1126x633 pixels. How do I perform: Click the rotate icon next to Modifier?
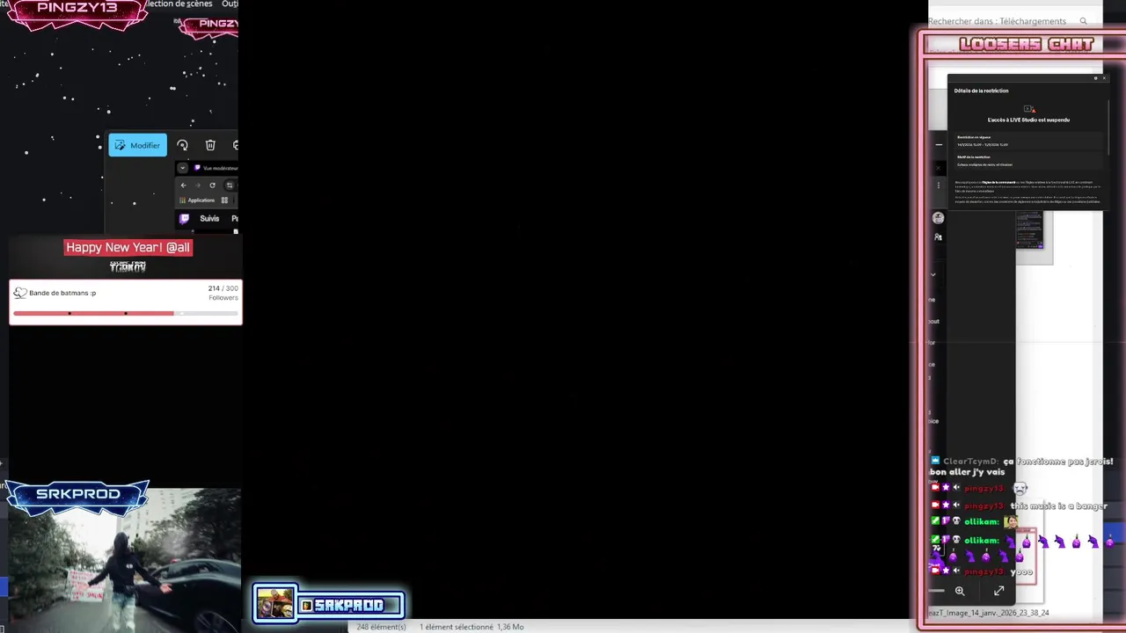tap(182, 145)
